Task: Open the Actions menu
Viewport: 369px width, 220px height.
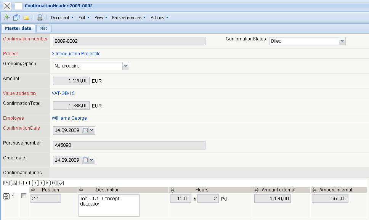Action: pyautogui.click(x=159, y=18)
